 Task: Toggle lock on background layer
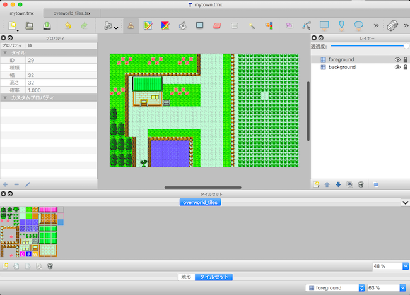pyautogui.click(x=406, y=67)
